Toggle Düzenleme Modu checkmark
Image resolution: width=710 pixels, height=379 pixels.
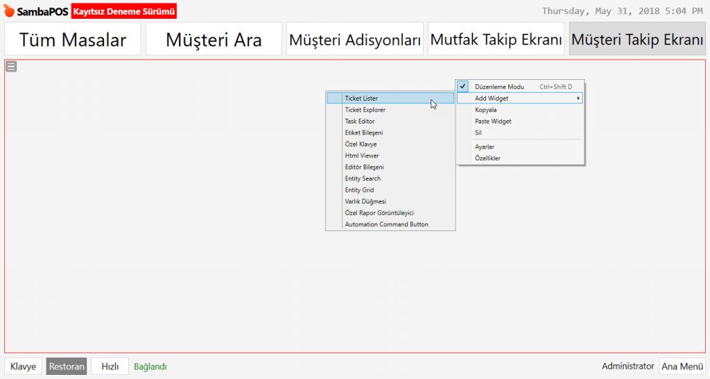pyautogui.click(x=463, y=87)
